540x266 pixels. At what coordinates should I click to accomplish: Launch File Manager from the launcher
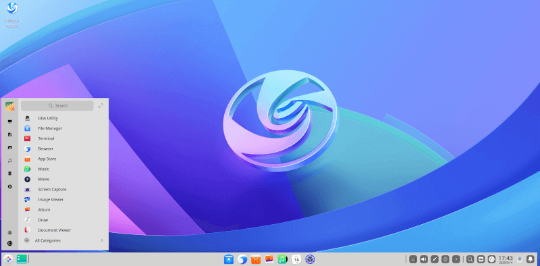pyautogui.click(x=63, y=128)
